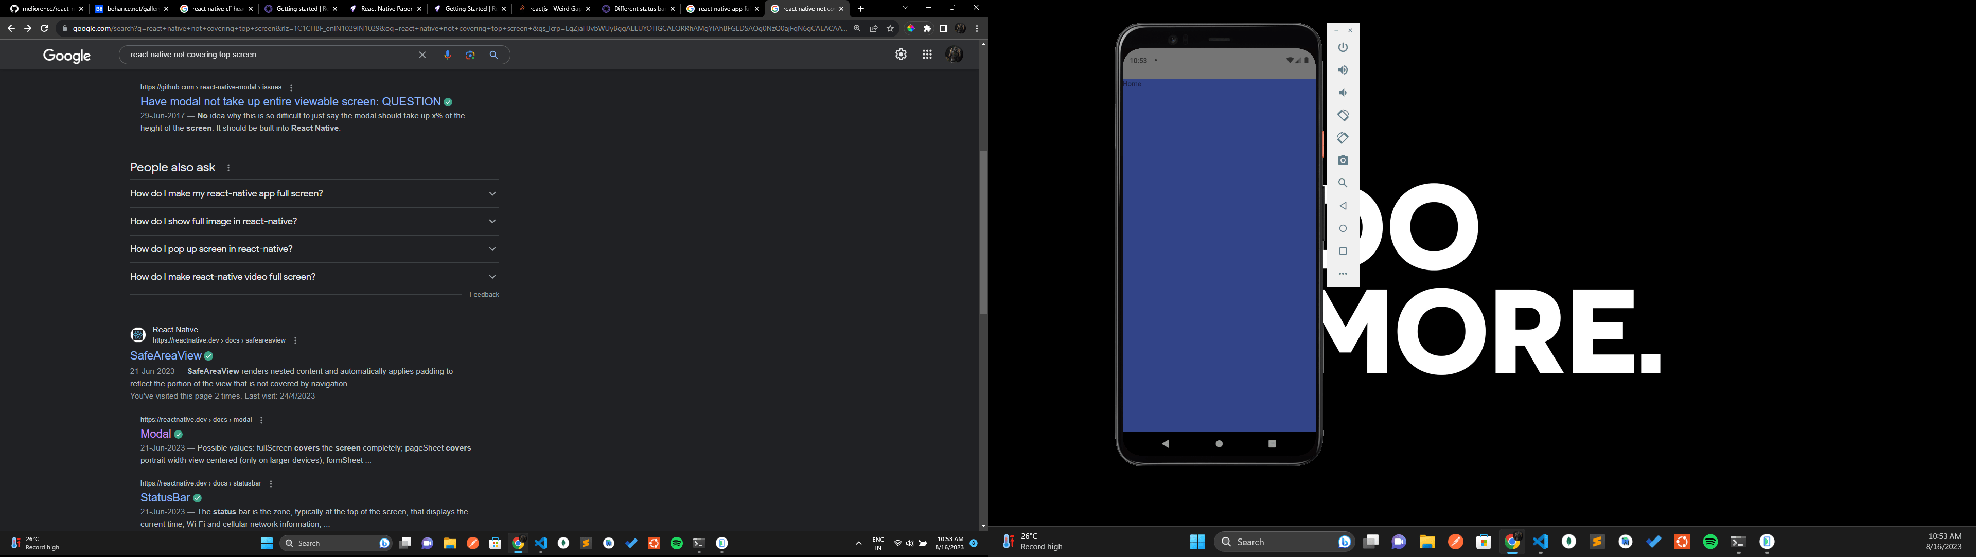Lower the emulator volume

coord(1343,93)
